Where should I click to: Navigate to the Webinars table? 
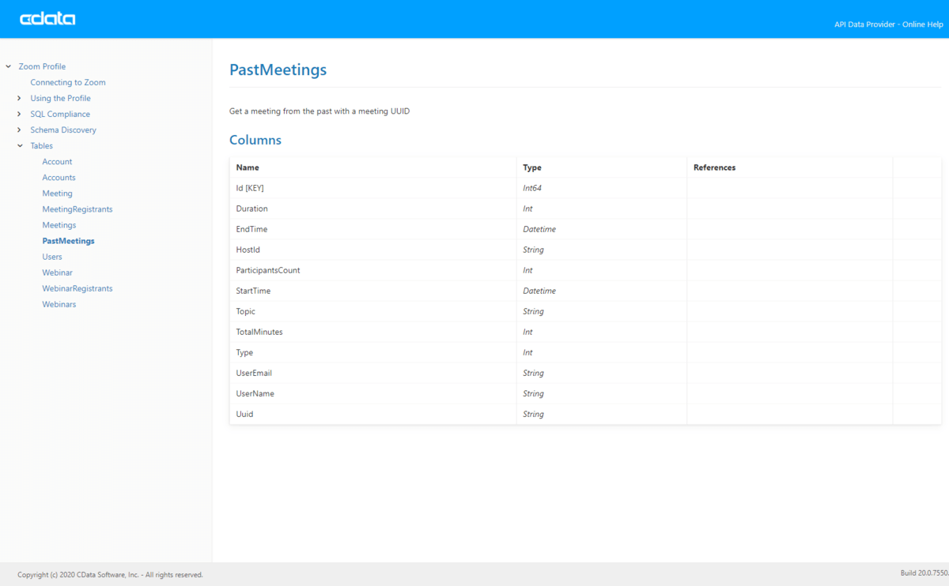pyautogui.click(x=59, y=303)
